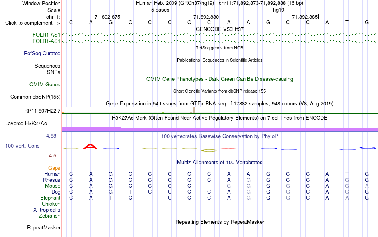Open RefSeq Curated track label
The image size is (378, 237).
pyautogui.click(x=42, y=53)
